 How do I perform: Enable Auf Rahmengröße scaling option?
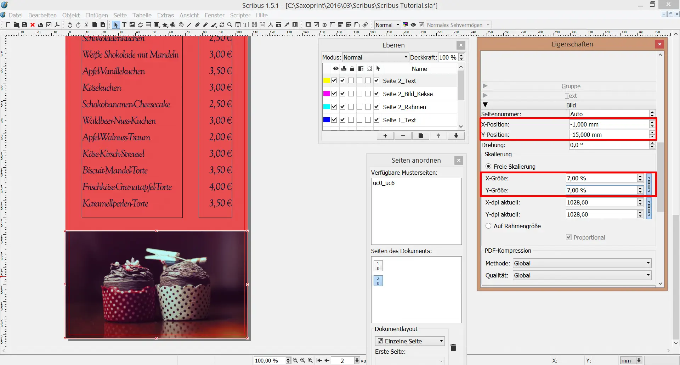(x=488, y=226)
